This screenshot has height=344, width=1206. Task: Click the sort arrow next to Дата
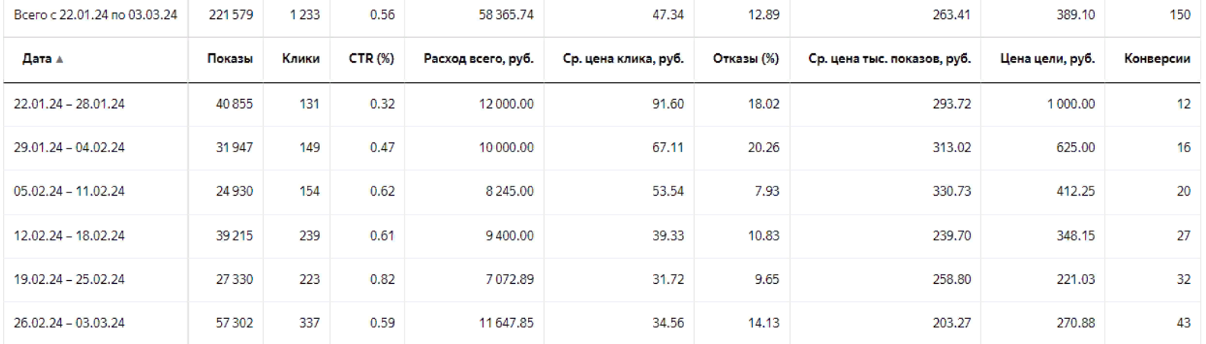[x=60, y=59]
